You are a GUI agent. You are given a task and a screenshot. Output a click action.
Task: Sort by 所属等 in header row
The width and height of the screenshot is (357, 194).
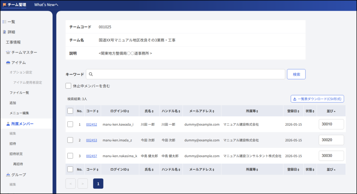pos(252,111)
